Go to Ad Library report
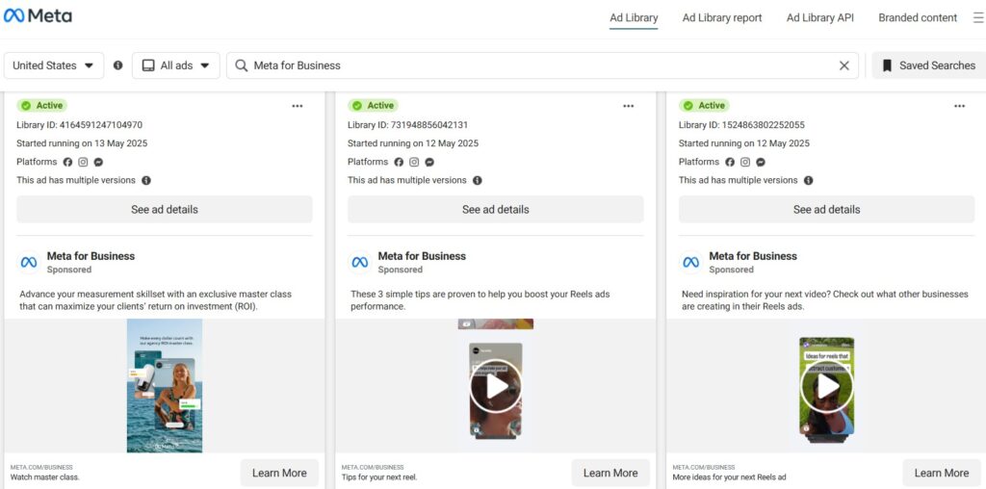 (x=722, y=17)
